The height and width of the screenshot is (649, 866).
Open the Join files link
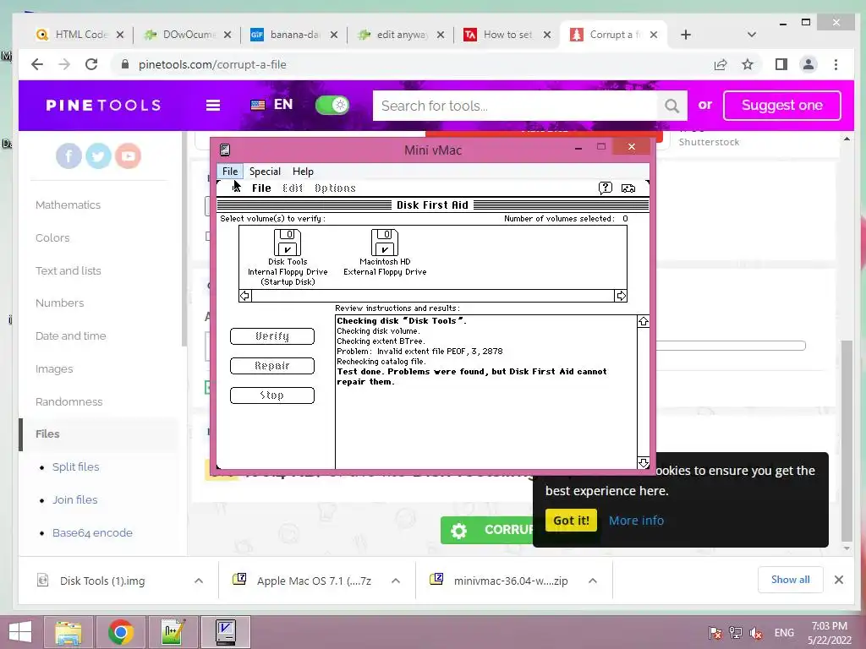tap(74, 500)
